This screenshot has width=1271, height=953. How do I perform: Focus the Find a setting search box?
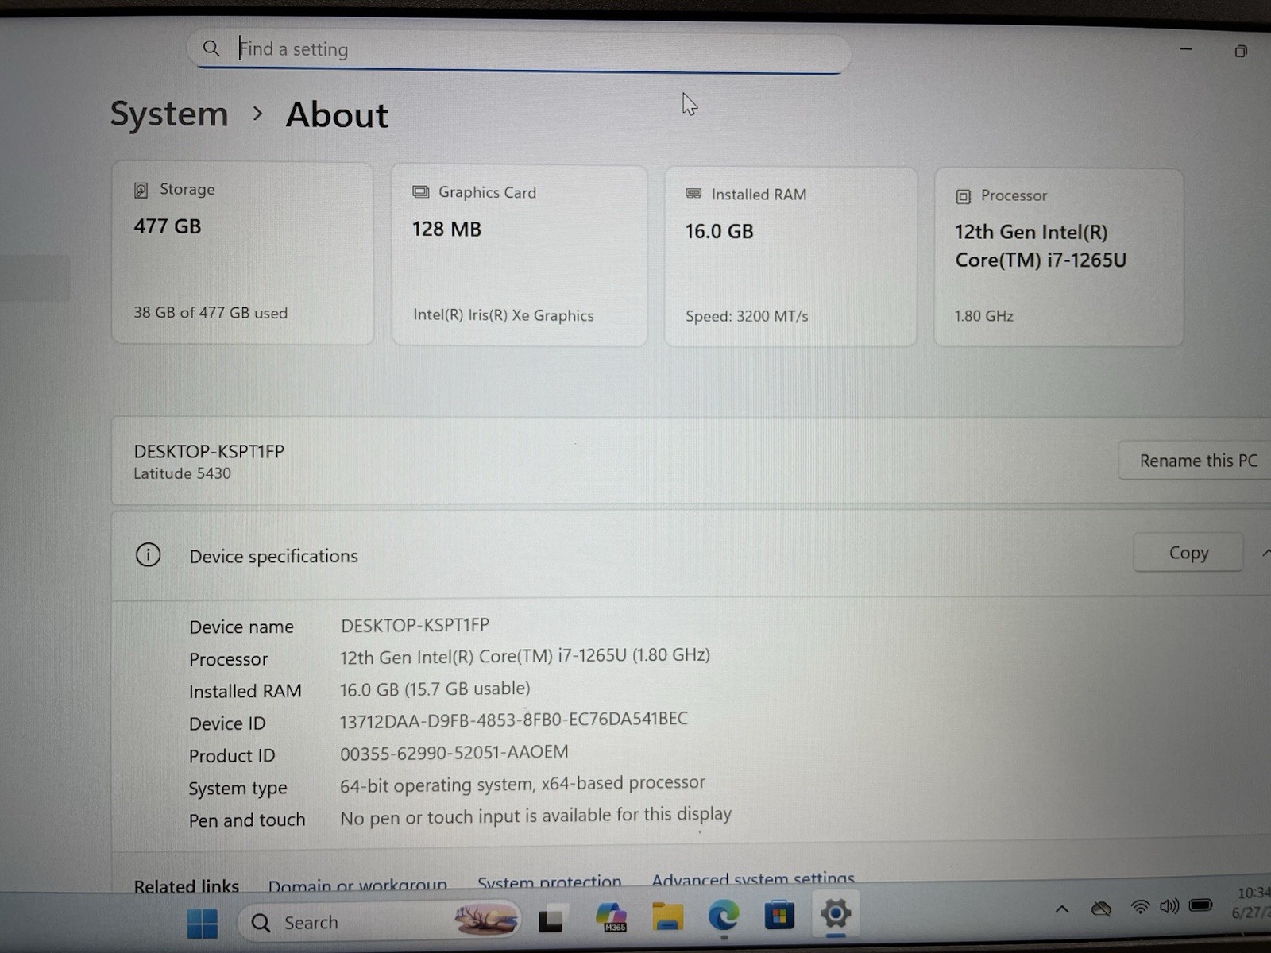[520, 51]
